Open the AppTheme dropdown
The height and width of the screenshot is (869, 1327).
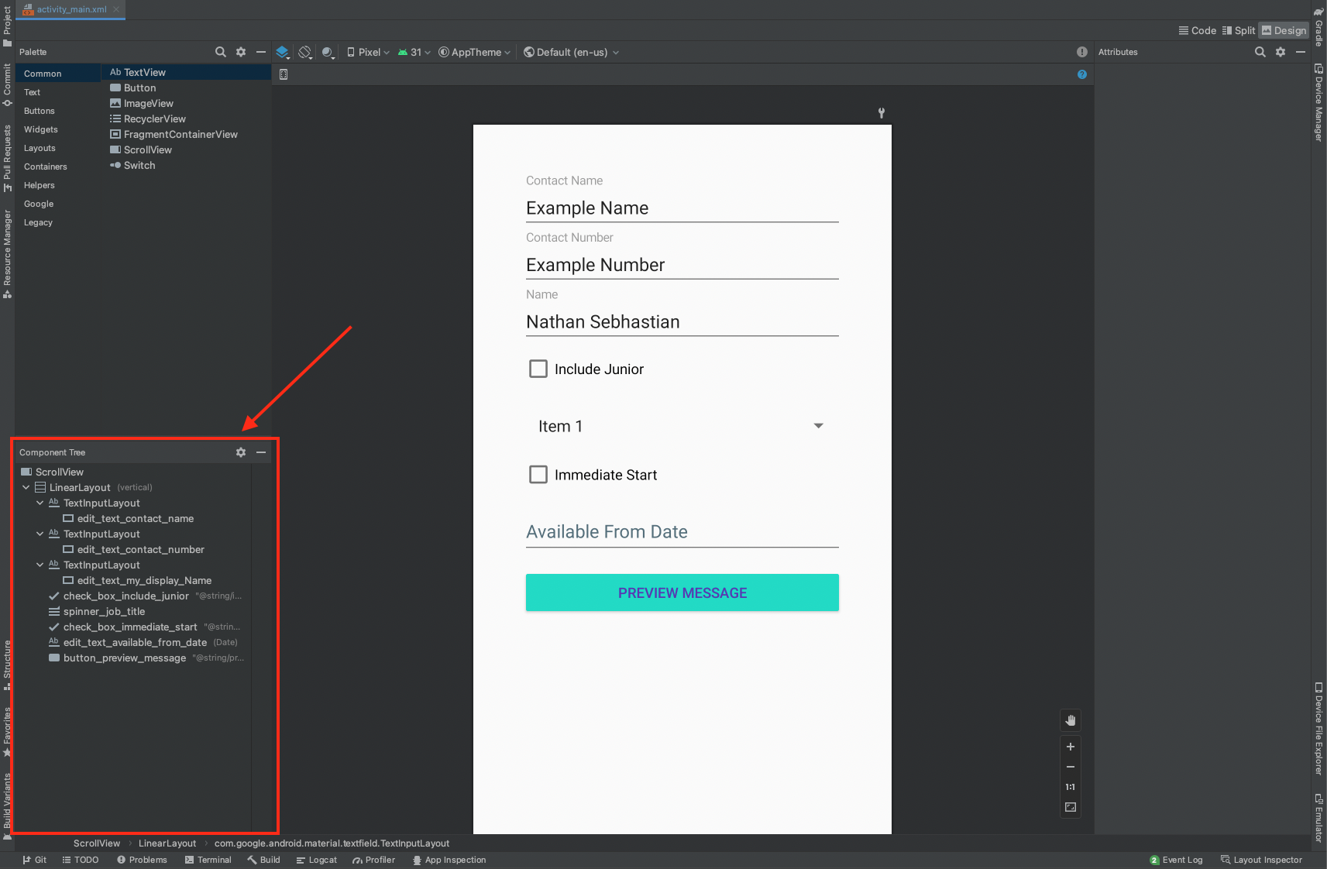(475, 52)
